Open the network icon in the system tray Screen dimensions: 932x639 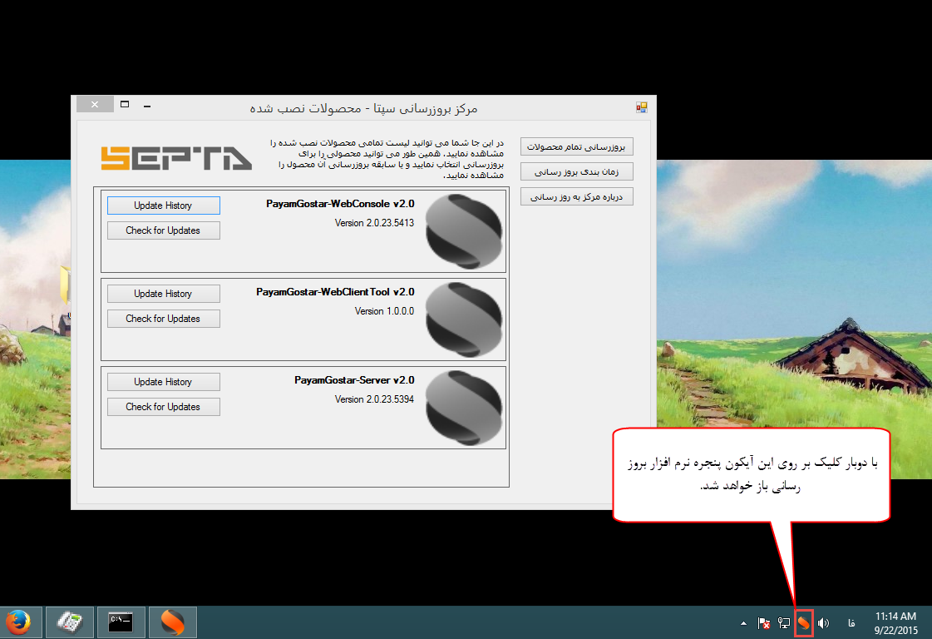784,623
